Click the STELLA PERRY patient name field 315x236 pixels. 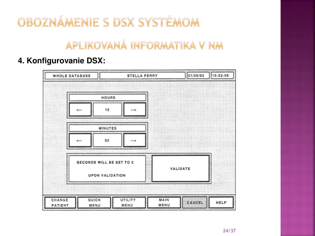[142, 76]
